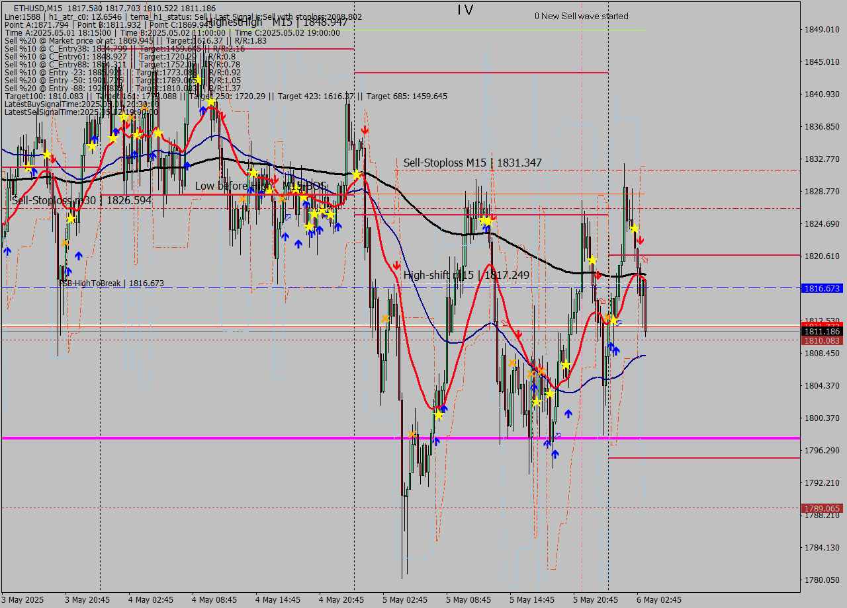Image resolution: width=847 pixels, height=608 pixels.
Task: Select the orange X marker near 5 May 02:45
Action: 412,434
